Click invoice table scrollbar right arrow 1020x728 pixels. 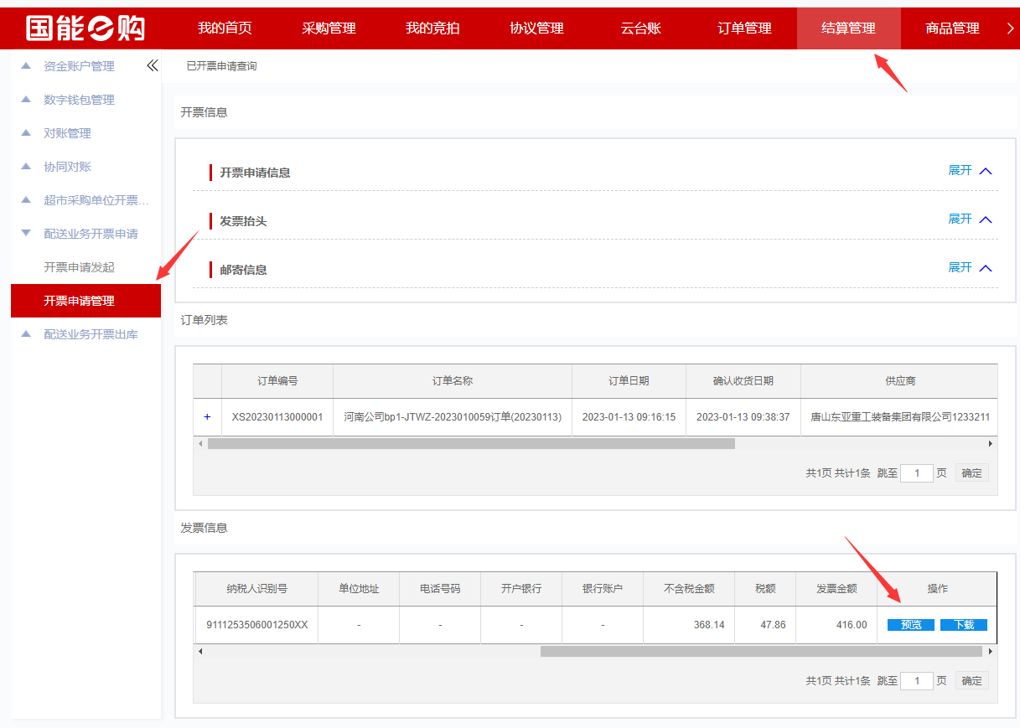(990, 651)
